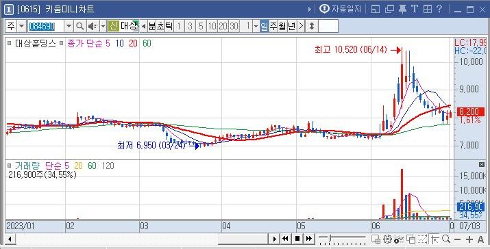Click the 30 minute interval button
Viewport: 490px width, 249px height.
[x=234, y=26]
